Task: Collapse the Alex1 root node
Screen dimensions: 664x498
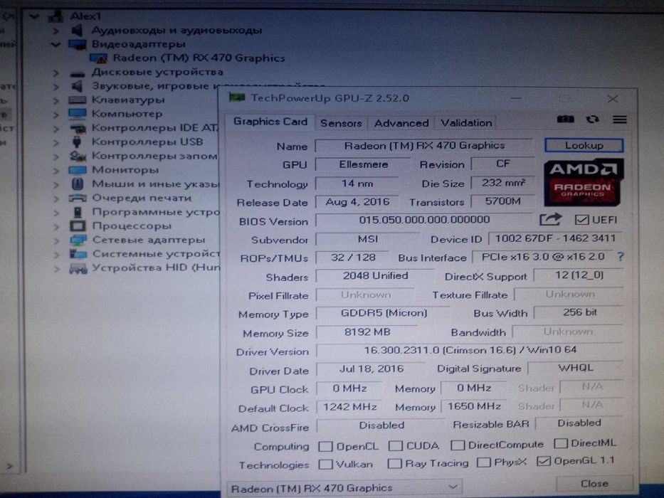Action: 34,16
